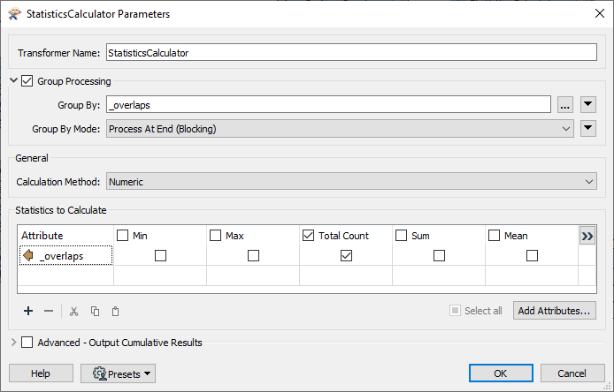Check Sum for the _overlaps row
Screen dimensions: 614x392
[439, 256]
